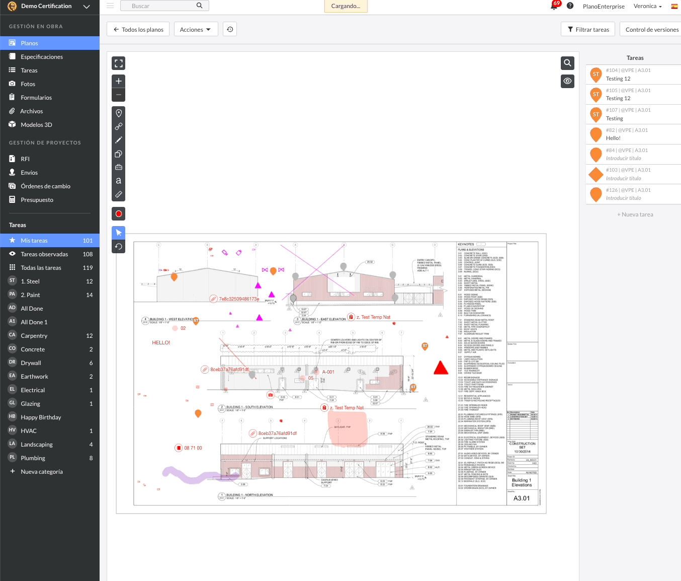Select Todas las tareas filter
Viewport: 681px width, 581px height.
[50, 268]
